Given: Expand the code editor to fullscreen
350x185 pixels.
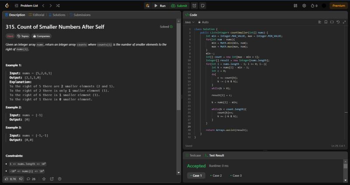Looking at the screenshot, I should click(x=344, y=22).
